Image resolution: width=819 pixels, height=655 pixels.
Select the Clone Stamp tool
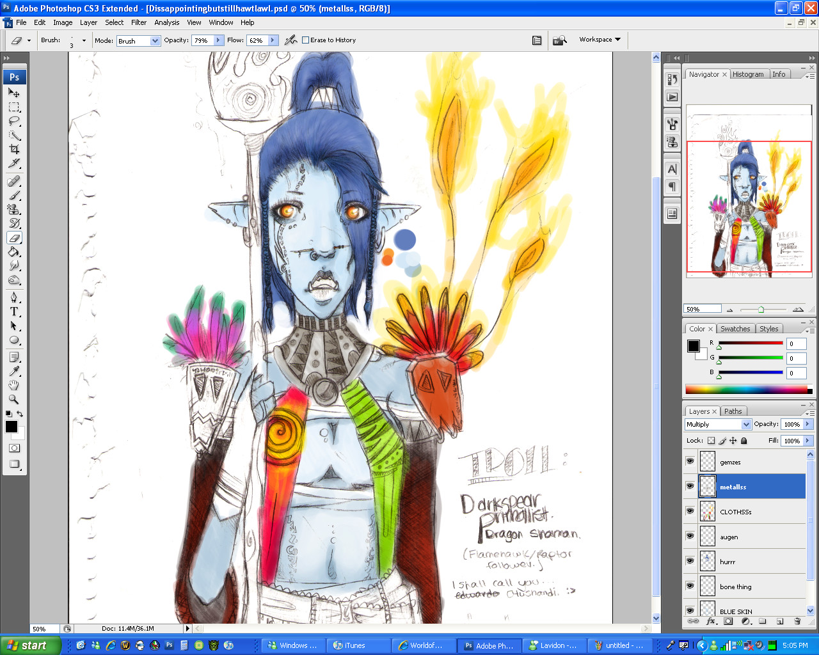(x=14, y=210)
